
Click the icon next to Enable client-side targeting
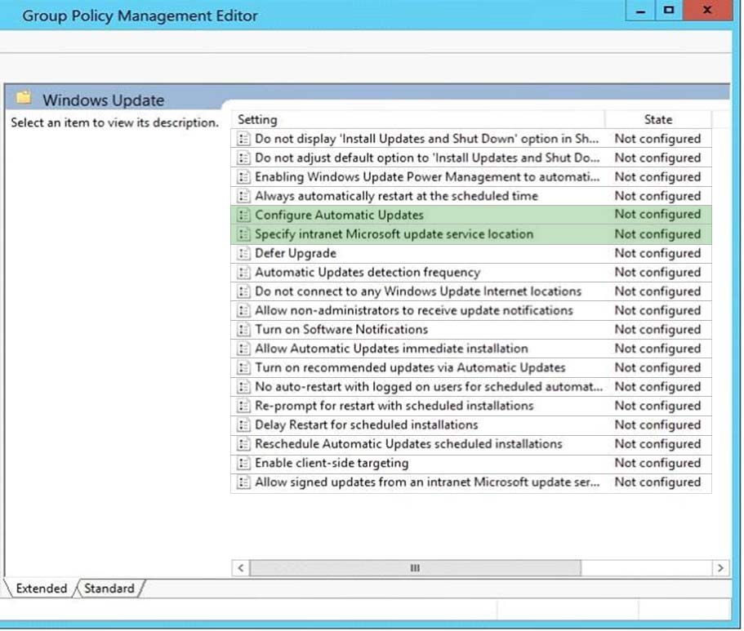243,463
